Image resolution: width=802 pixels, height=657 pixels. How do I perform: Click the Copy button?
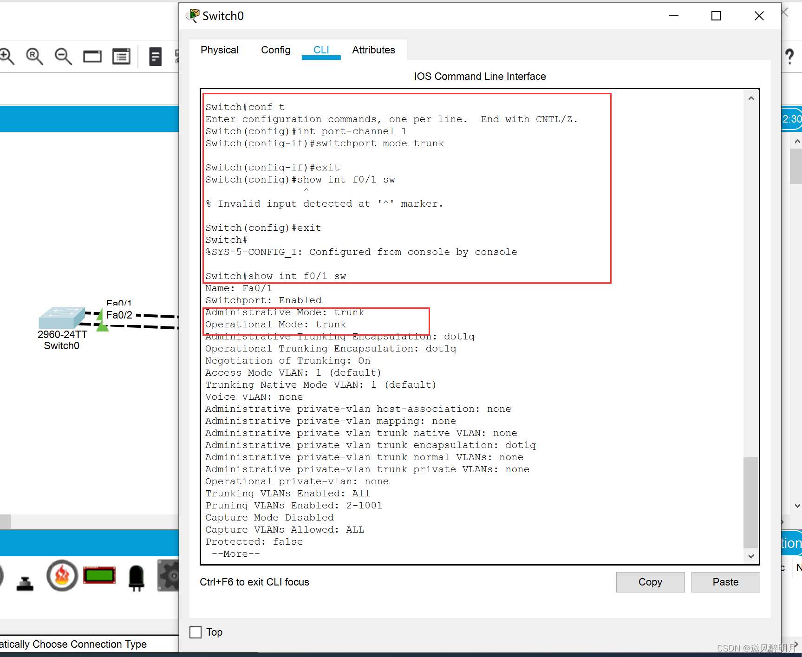(x=650, y=582)
